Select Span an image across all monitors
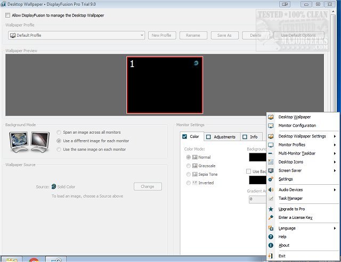The image size is (341, 262). tap(59, 132)
